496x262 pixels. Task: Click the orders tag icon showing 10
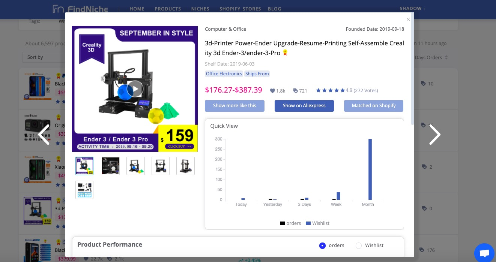pos(423,84)
